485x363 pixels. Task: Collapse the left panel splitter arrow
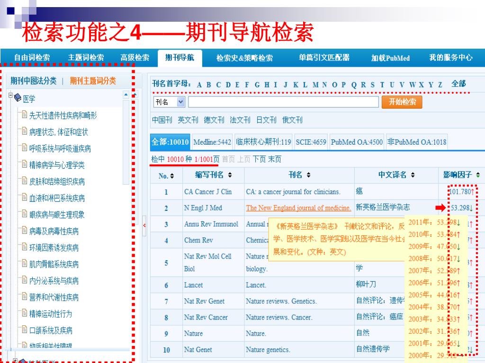point(144,225)
